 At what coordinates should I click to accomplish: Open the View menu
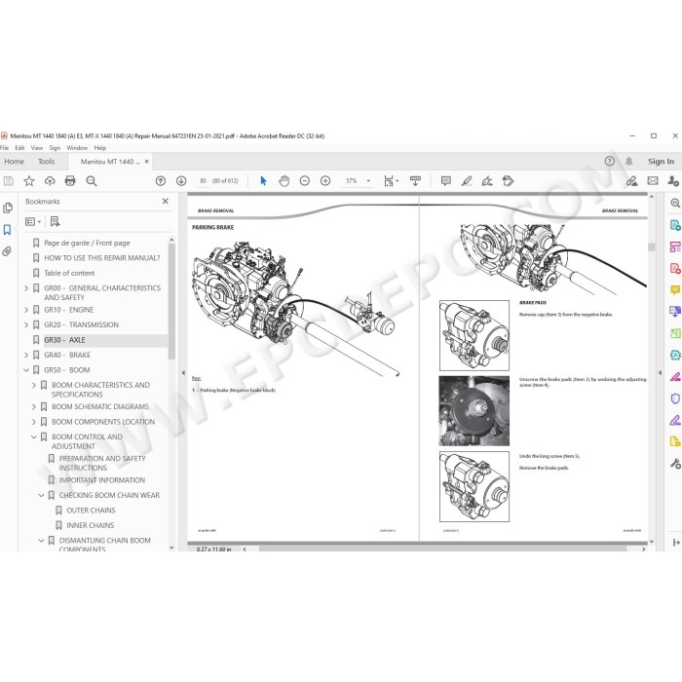(x=37, y=148)
